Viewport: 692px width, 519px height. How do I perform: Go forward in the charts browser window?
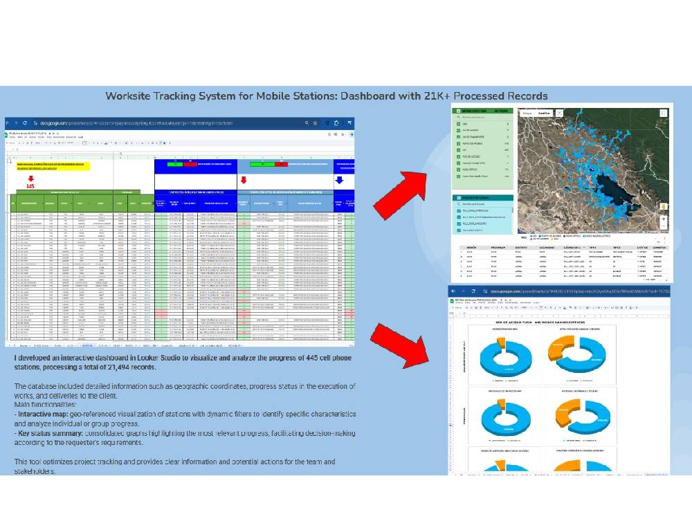pos(464,291)
